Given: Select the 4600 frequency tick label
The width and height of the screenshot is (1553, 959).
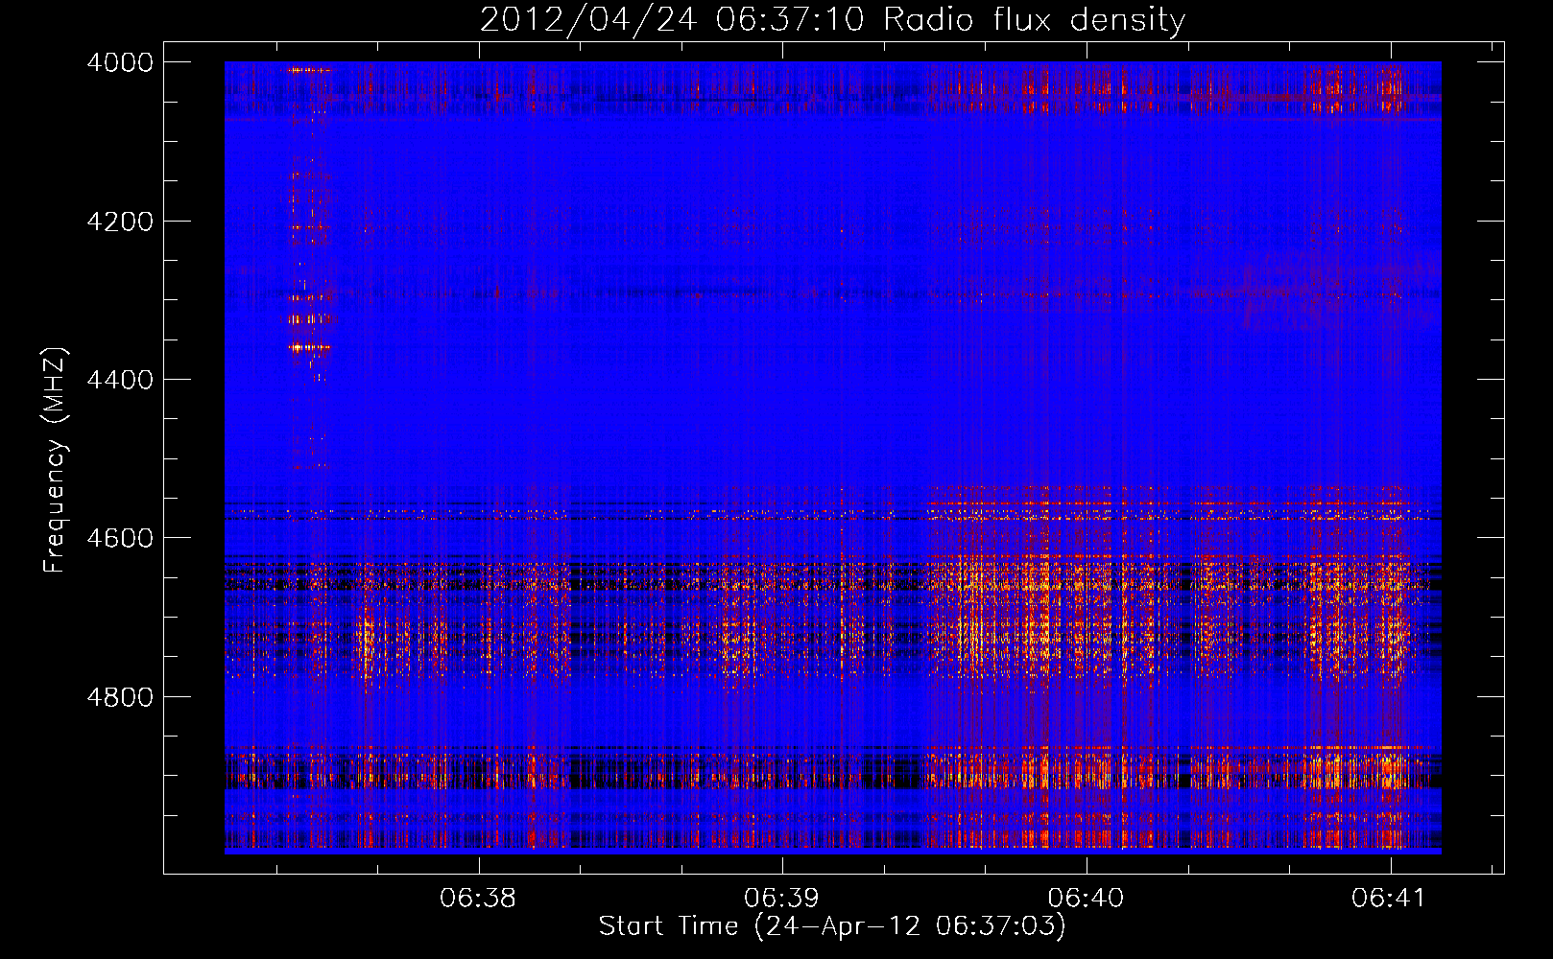Looking at the screenshot, I should 120,538.
